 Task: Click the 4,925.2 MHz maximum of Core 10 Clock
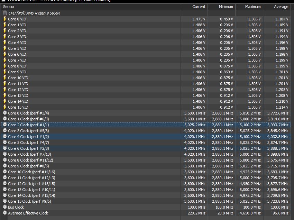click(250, 172)
